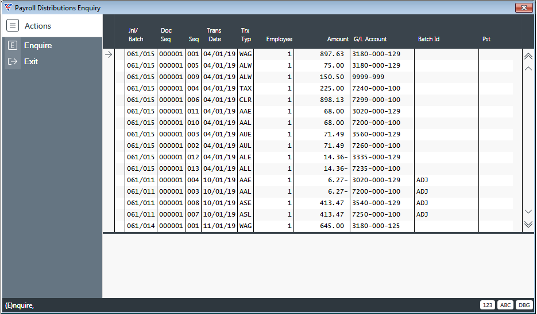
Task: Select the ALL transaction type cell
Action: click(x=246, y=168)
